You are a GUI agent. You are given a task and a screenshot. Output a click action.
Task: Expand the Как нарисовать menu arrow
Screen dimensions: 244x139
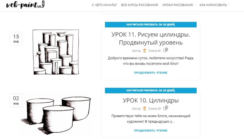pos(228,5)
